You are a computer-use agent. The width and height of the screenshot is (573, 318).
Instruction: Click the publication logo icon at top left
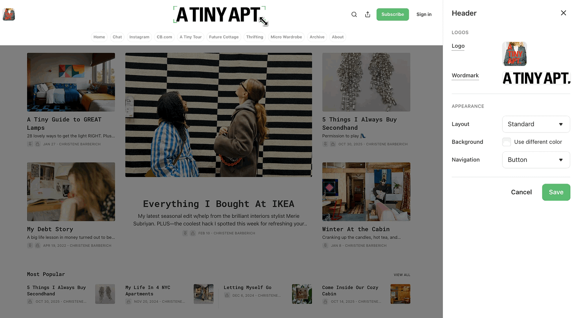point(9,15)
